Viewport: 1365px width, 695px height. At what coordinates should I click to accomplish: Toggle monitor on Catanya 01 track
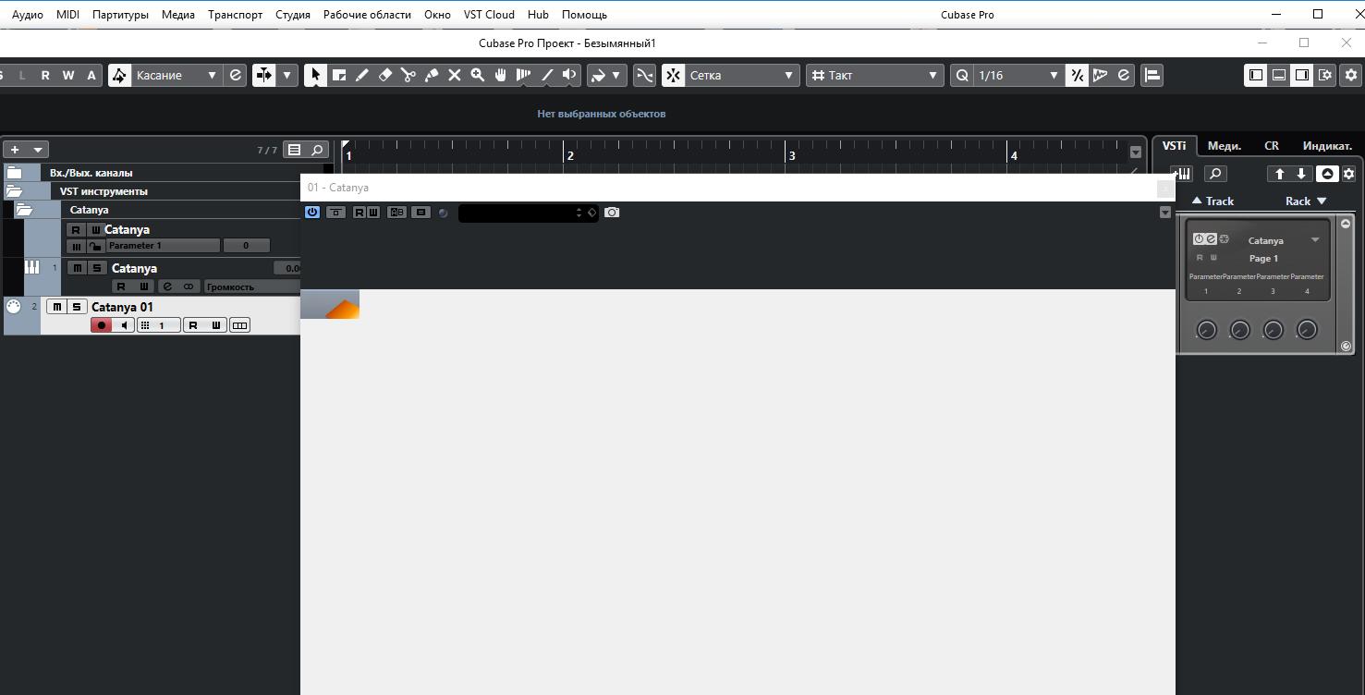[125, 325]
